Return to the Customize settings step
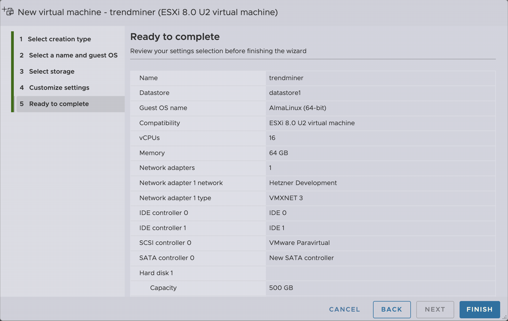508x321 pixels. pos(59,87)
